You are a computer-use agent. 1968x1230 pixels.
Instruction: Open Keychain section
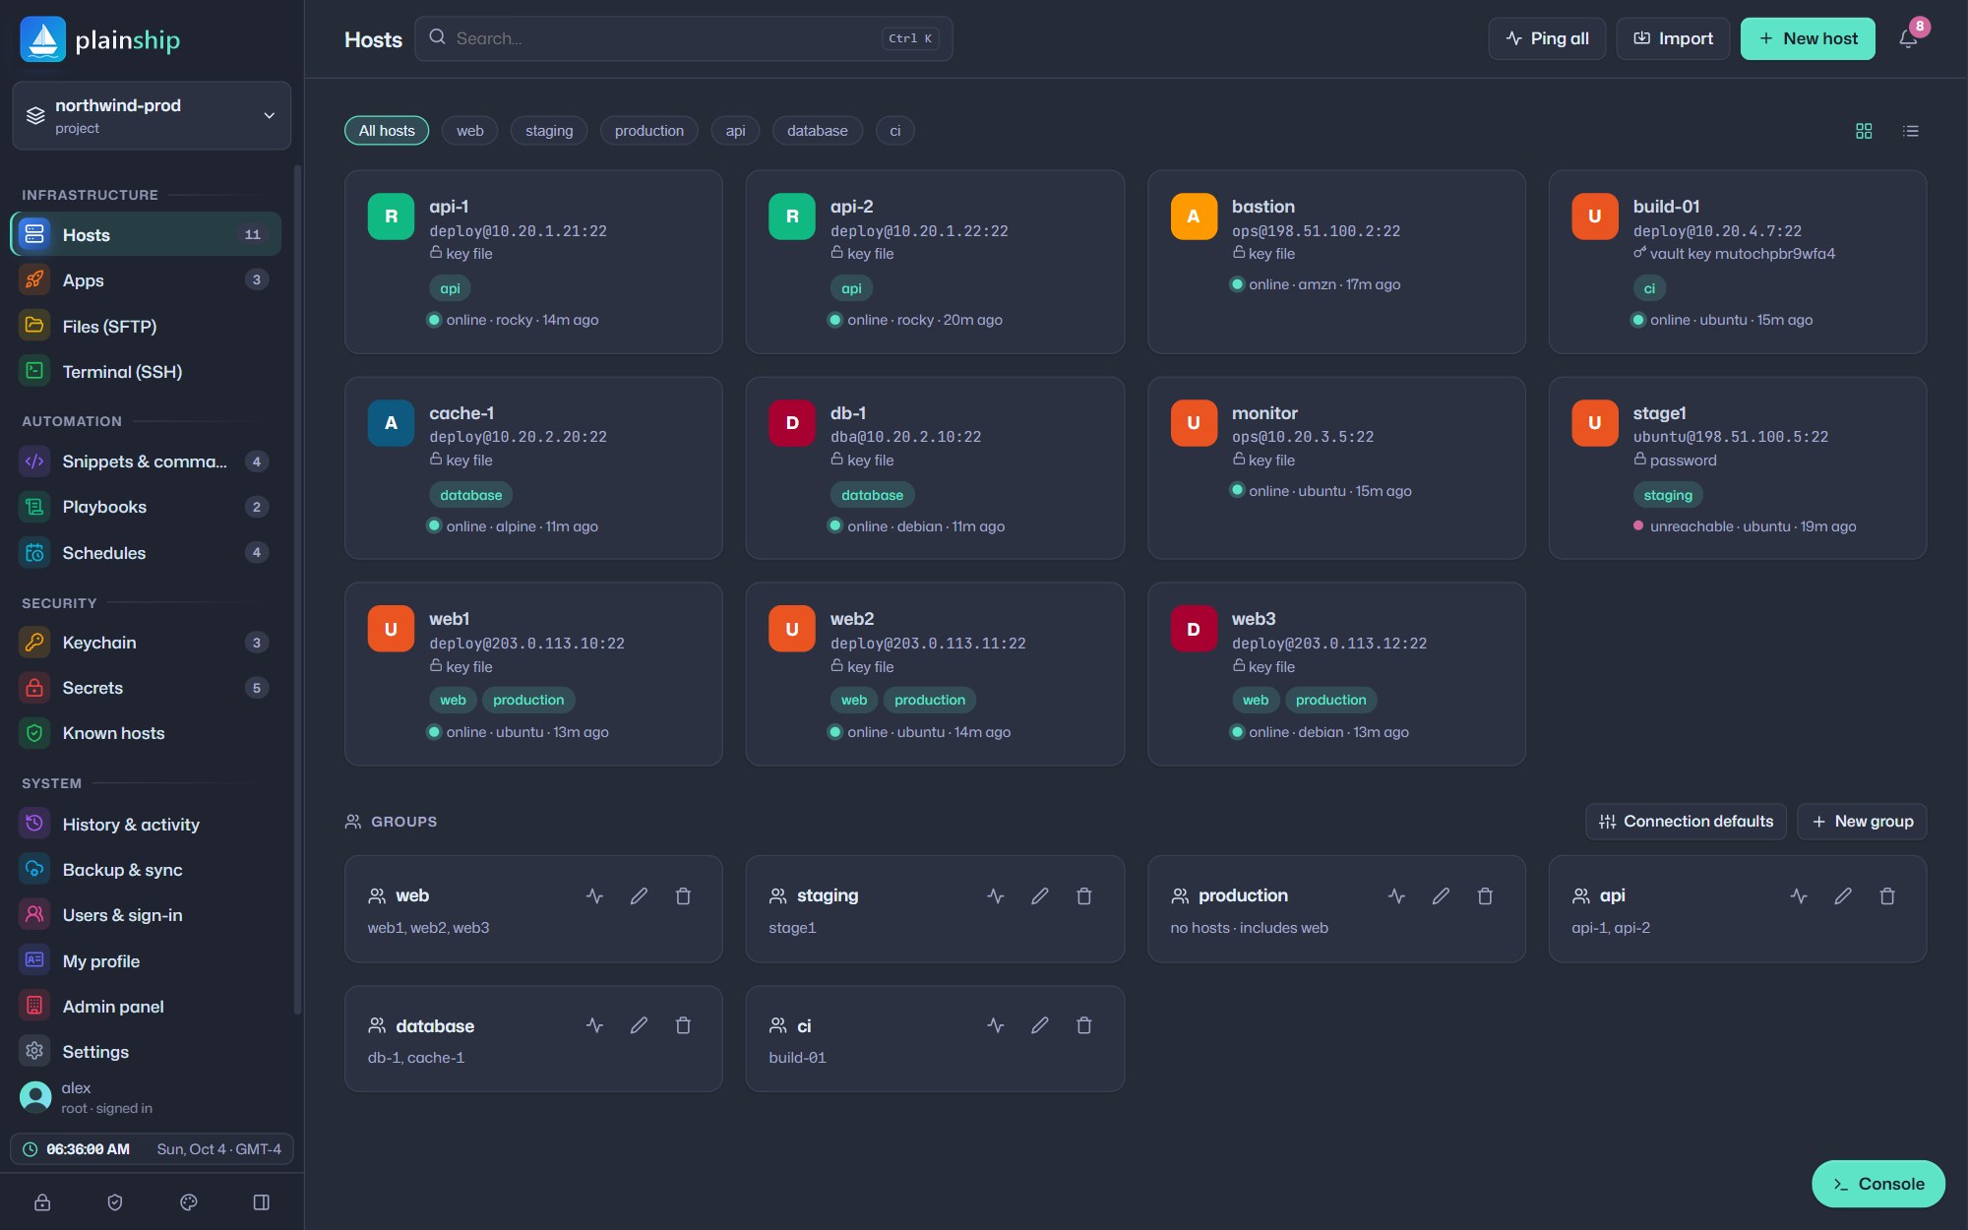click(146, 643)
